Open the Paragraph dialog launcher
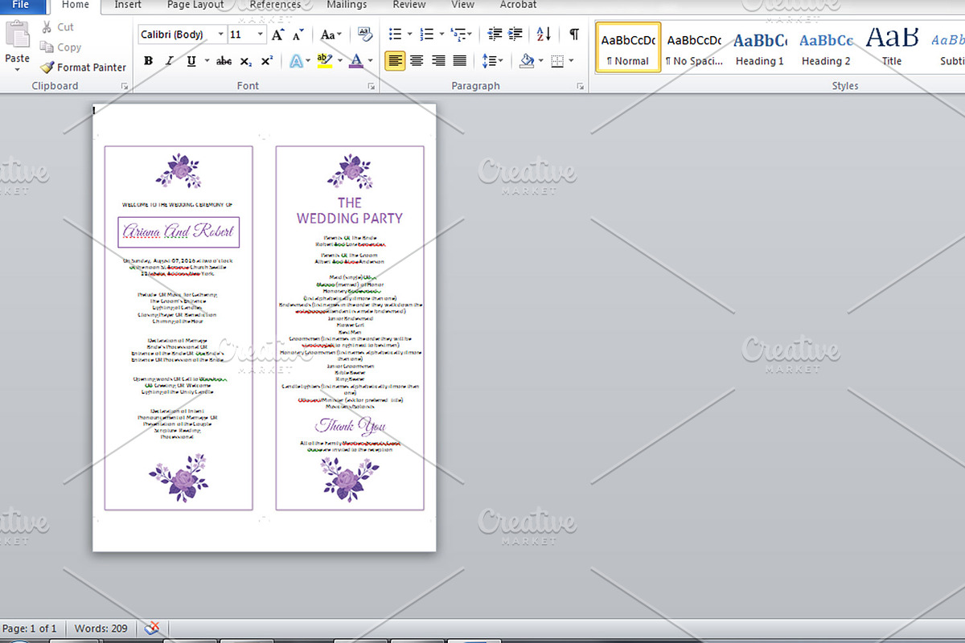This screenshot has width=965, height=643. click(581, 86)
